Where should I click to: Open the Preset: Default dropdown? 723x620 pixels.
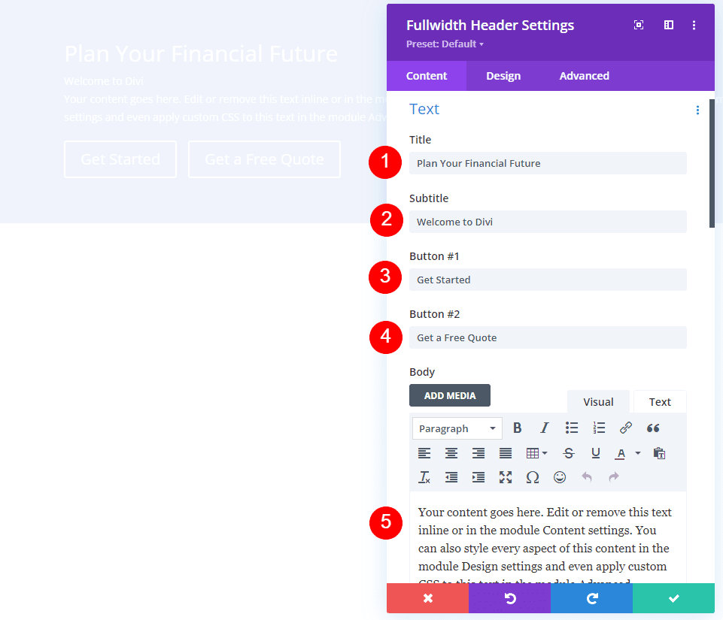[444, 44]
